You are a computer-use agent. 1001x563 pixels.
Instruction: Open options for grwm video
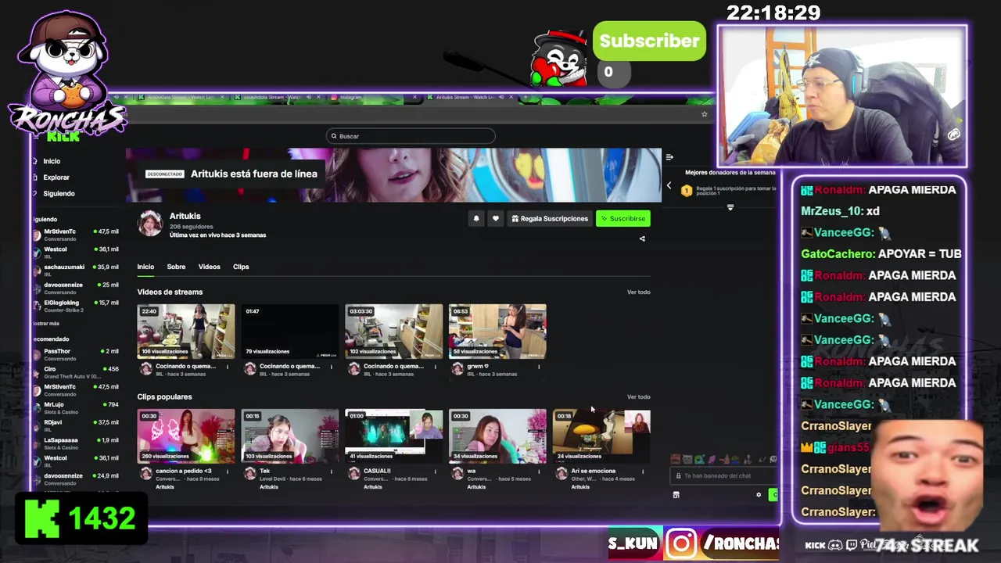point(538,367)
